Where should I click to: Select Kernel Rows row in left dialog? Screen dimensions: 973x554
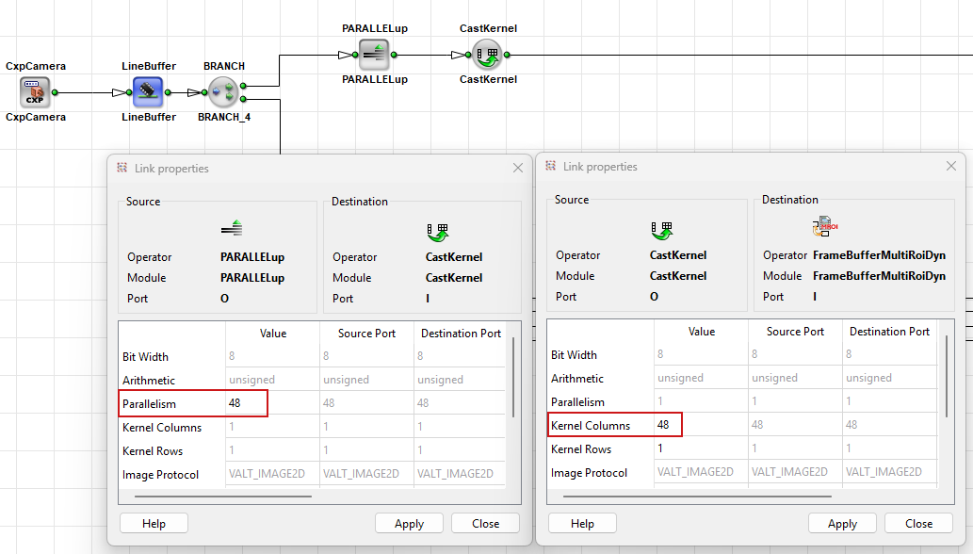(x=312, y=450)
